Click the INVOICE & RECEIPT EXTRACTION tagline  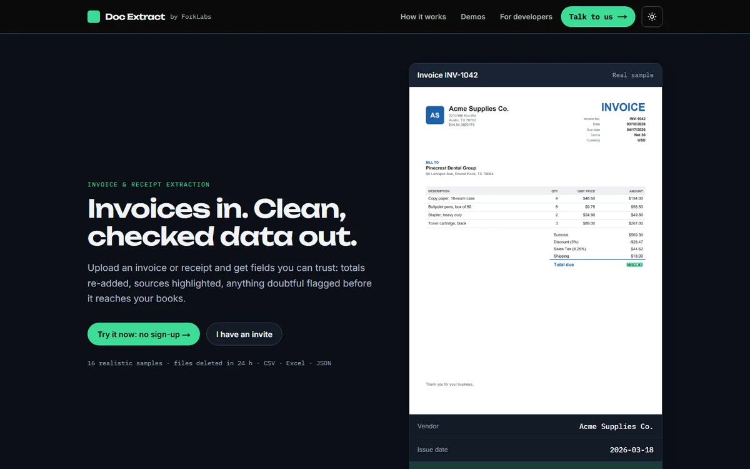[x=149, y=184]
